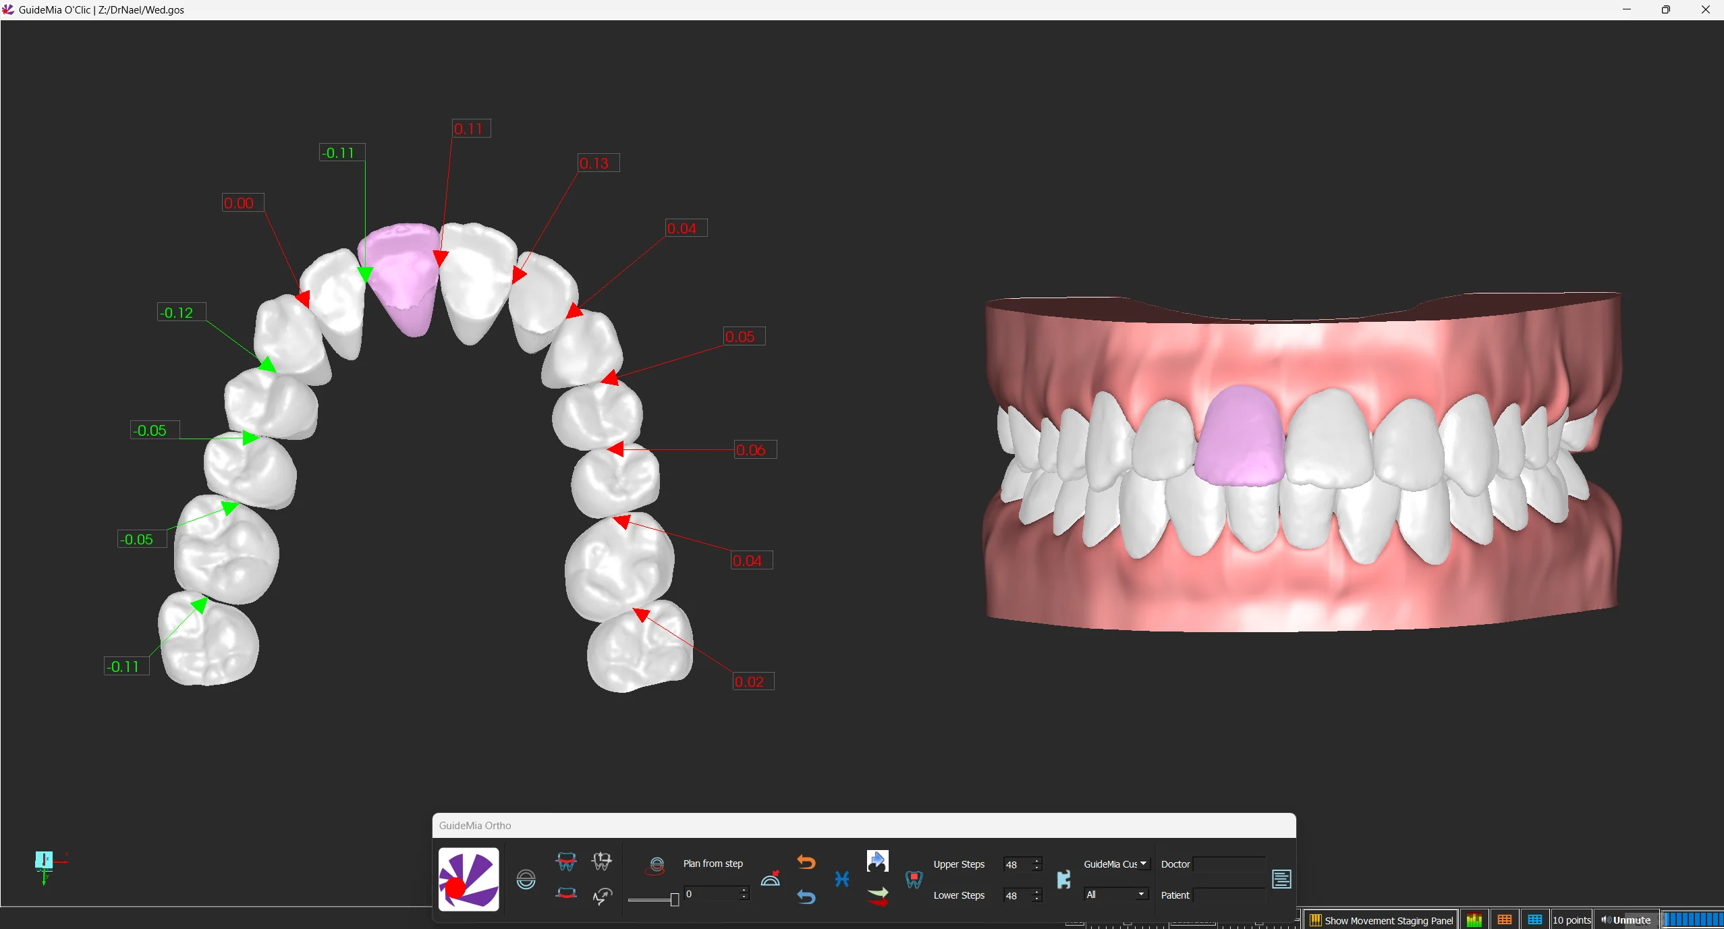Click the plan step slider handle

click(x=674, y=899)
